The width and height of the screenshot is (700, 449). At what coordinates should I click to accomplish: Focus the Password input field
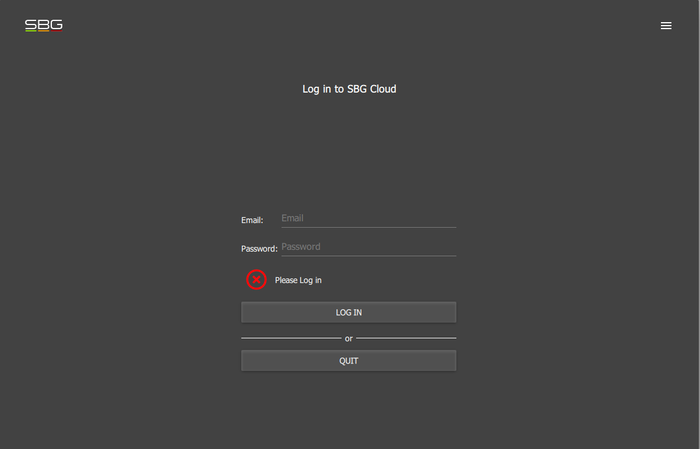click(x=367, y=246)
